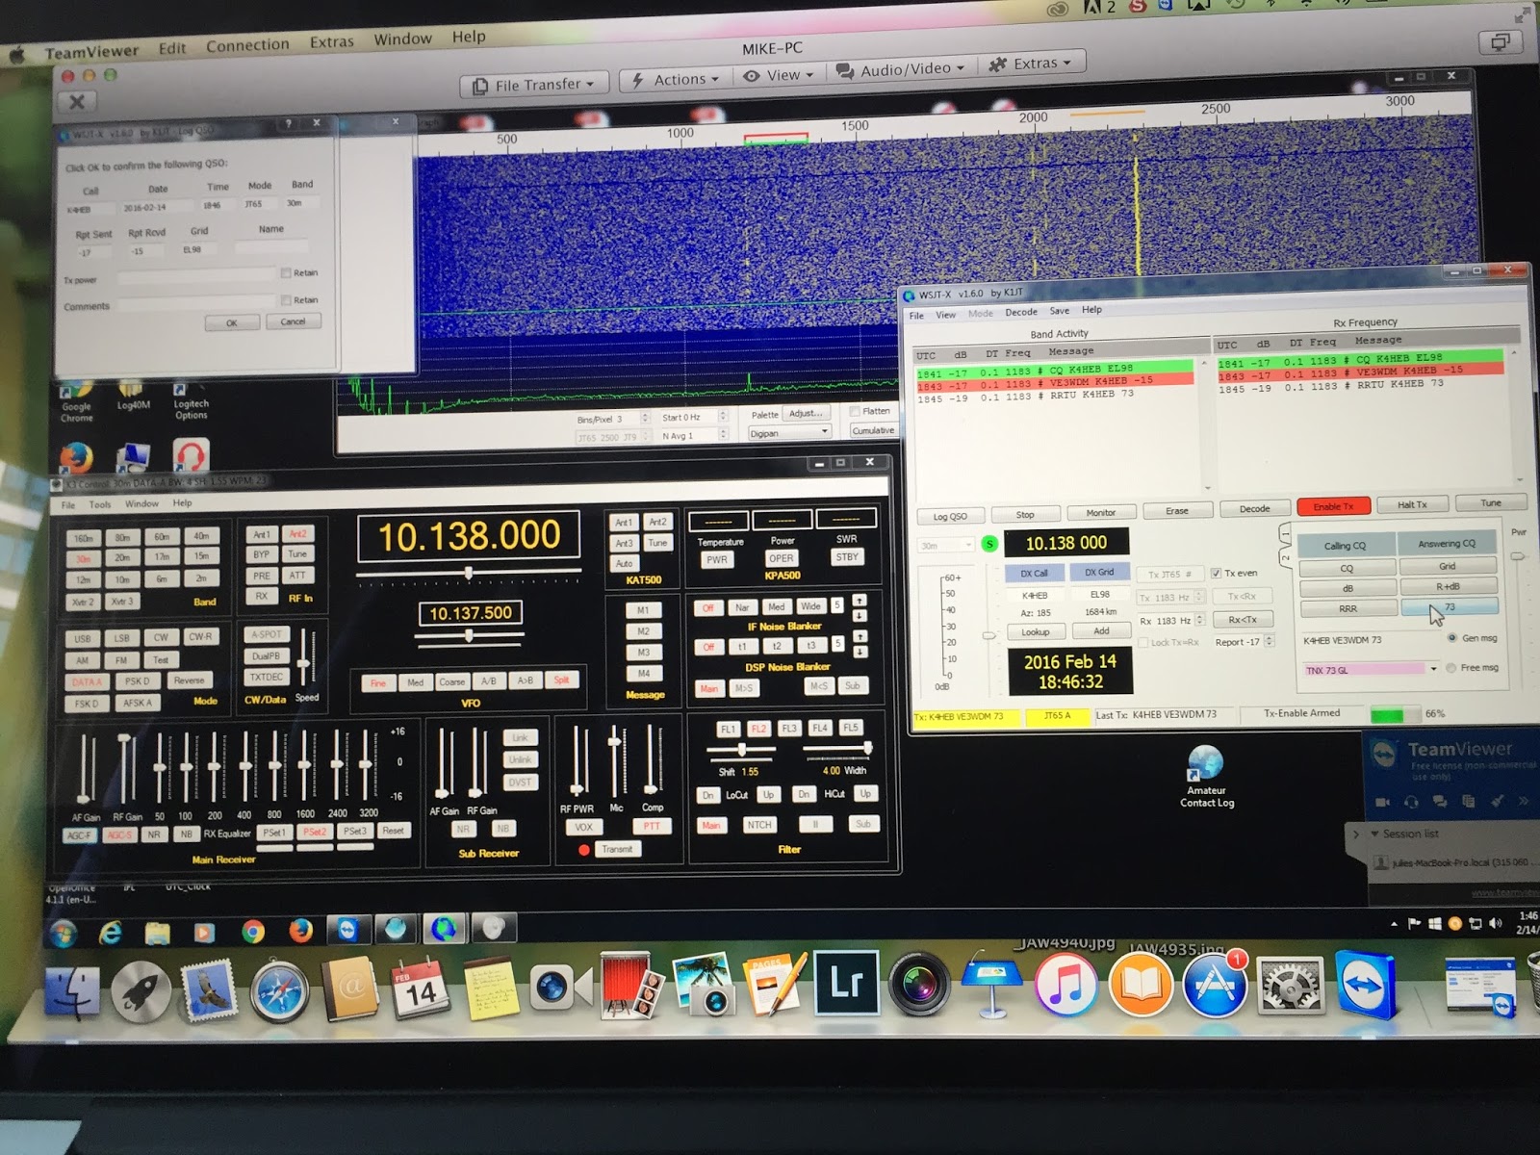Open iTunes from the dock

click(x=1066, y=984)
